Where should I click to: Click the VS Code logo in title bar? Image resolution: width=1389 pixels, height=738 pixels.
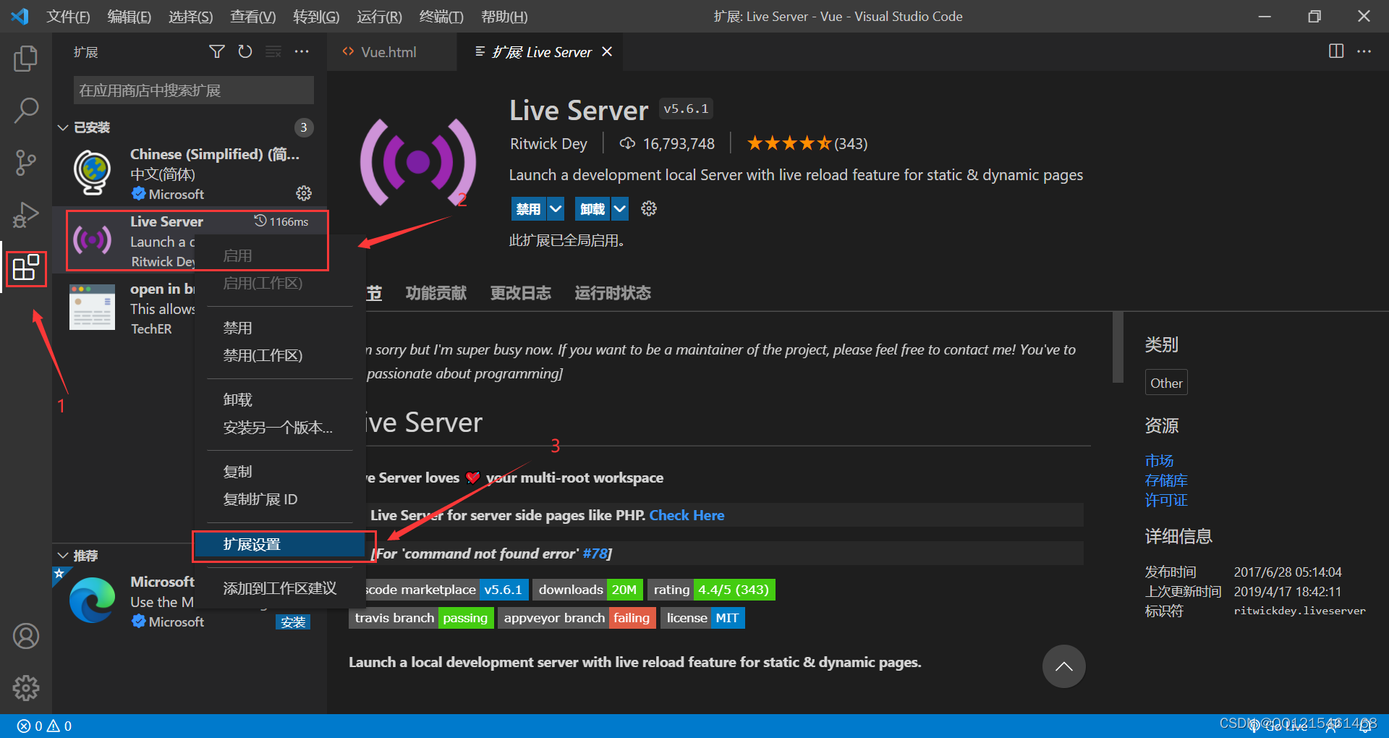coord(20,16)
